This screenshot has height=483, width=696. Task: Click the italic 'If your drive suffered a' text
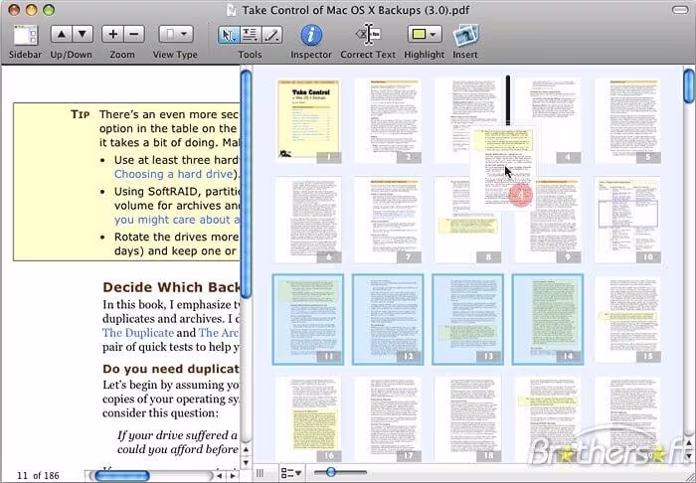tap(178, 435)
